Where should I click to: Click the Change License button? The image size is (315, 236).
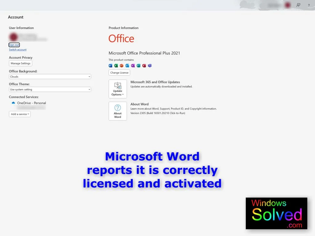click(119, 73)
